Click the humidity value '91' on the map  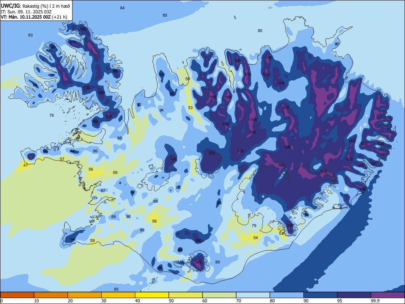point(162,110)
